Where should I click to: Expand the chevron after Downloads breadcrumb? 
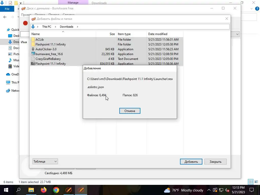pos(77,27)
